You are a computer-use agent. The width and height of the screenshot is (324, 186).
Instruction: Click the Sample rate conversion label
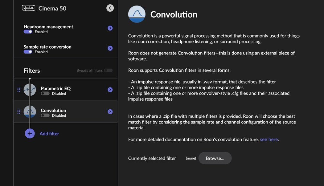click(47, 47)
